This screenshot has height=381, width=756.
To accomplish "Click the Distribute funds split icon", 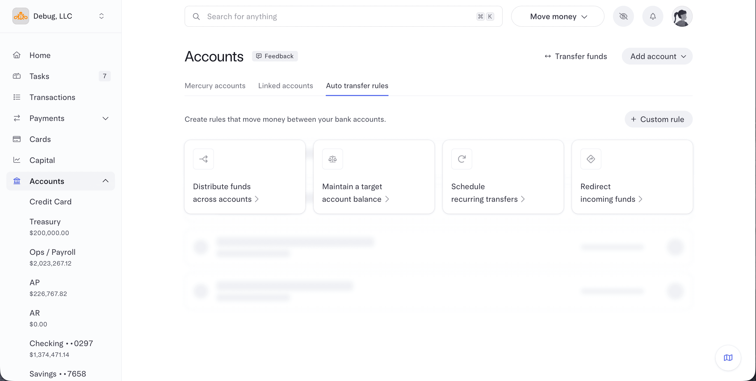I will [203, 159].
